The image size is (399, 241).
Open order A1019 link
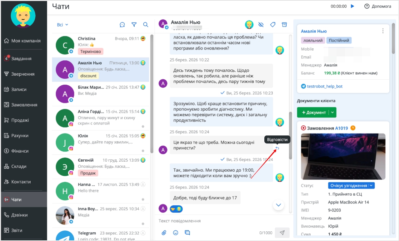click(341, 128)
